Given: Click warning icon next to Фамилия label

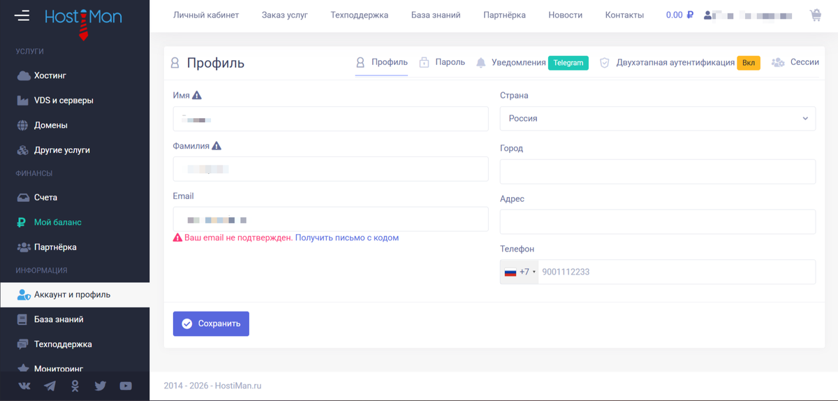Looking at the screenshot, I should coord(216,146).
